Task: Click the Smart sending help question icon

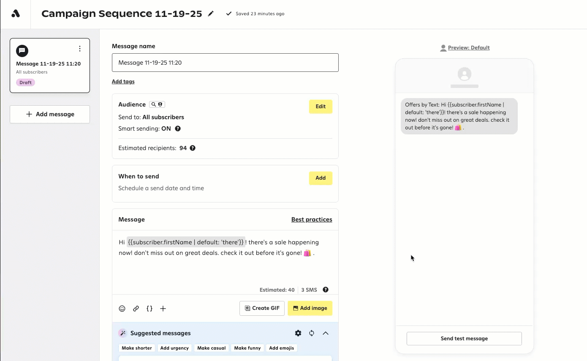Action: pyautogui.click(x=178, y=129)
